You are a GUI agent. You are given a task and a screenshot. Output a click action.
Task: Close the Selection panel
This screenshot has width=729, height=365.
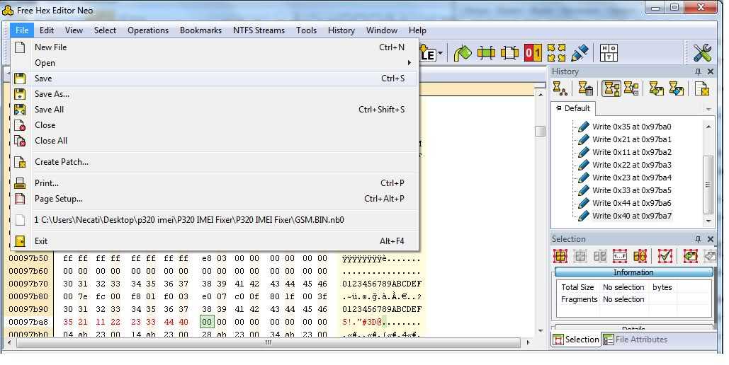pos(711,239)
